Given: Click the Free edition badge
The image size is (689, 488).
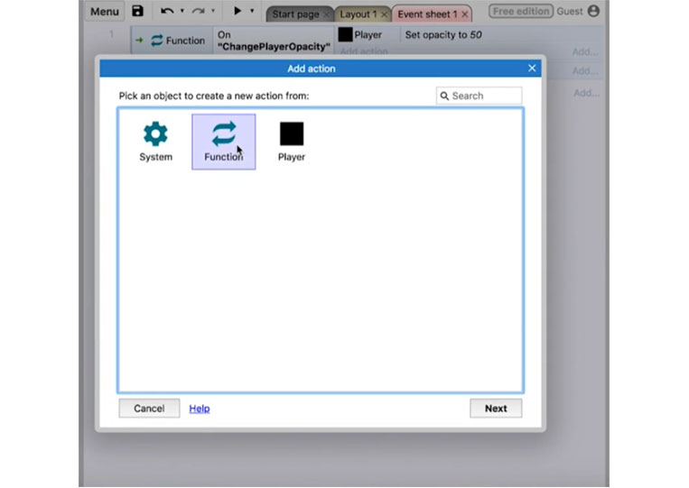Looking at the screenshot, I should coord(521,11).
